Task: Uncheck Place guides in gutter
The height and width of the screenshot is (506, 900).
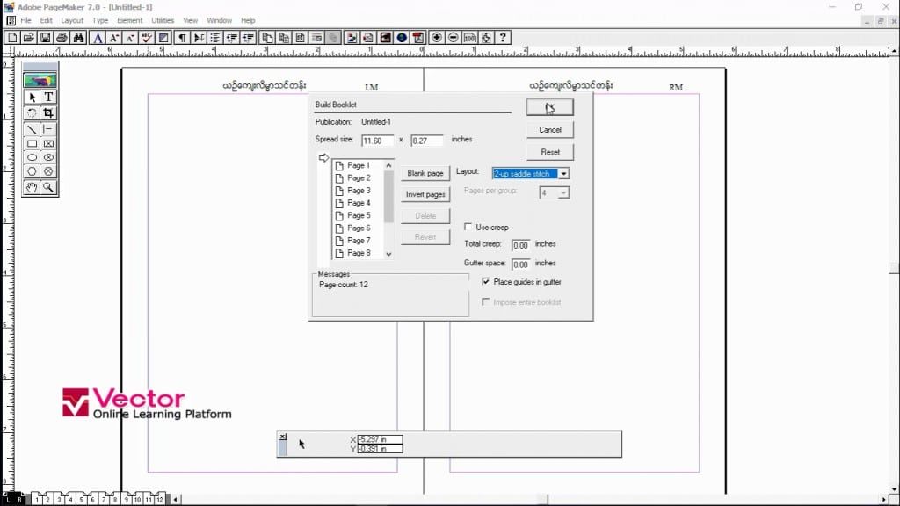Action: pos(486,282)
